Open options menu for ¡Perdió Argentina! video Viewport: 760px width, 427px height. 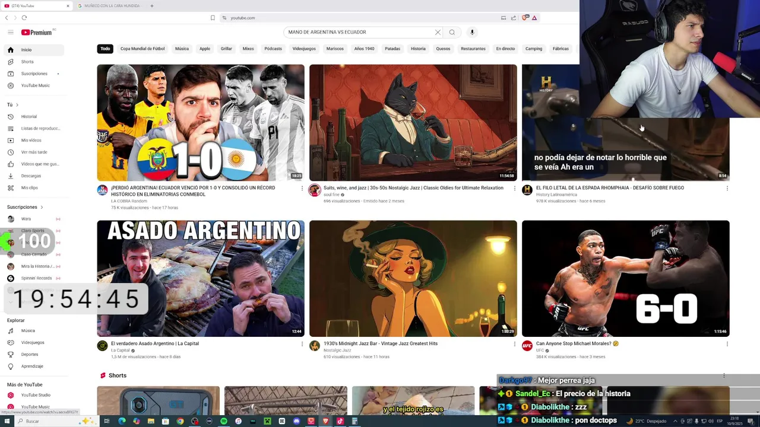click(x=302, y=189)
